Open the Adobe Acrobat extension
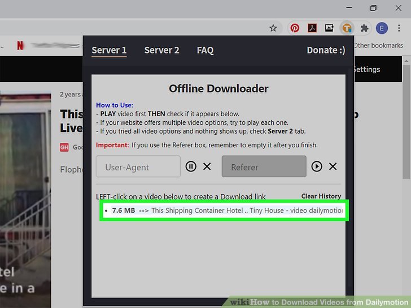Viewport: 411px width, 308px height. click(312, 28)
